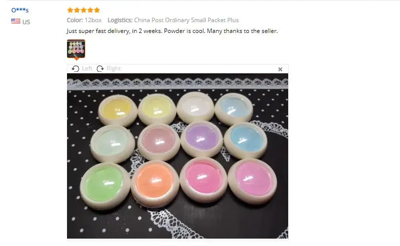Click the rotate left arrow icon
This screenshot has height=246, width=400.
(x=75, y=68)
